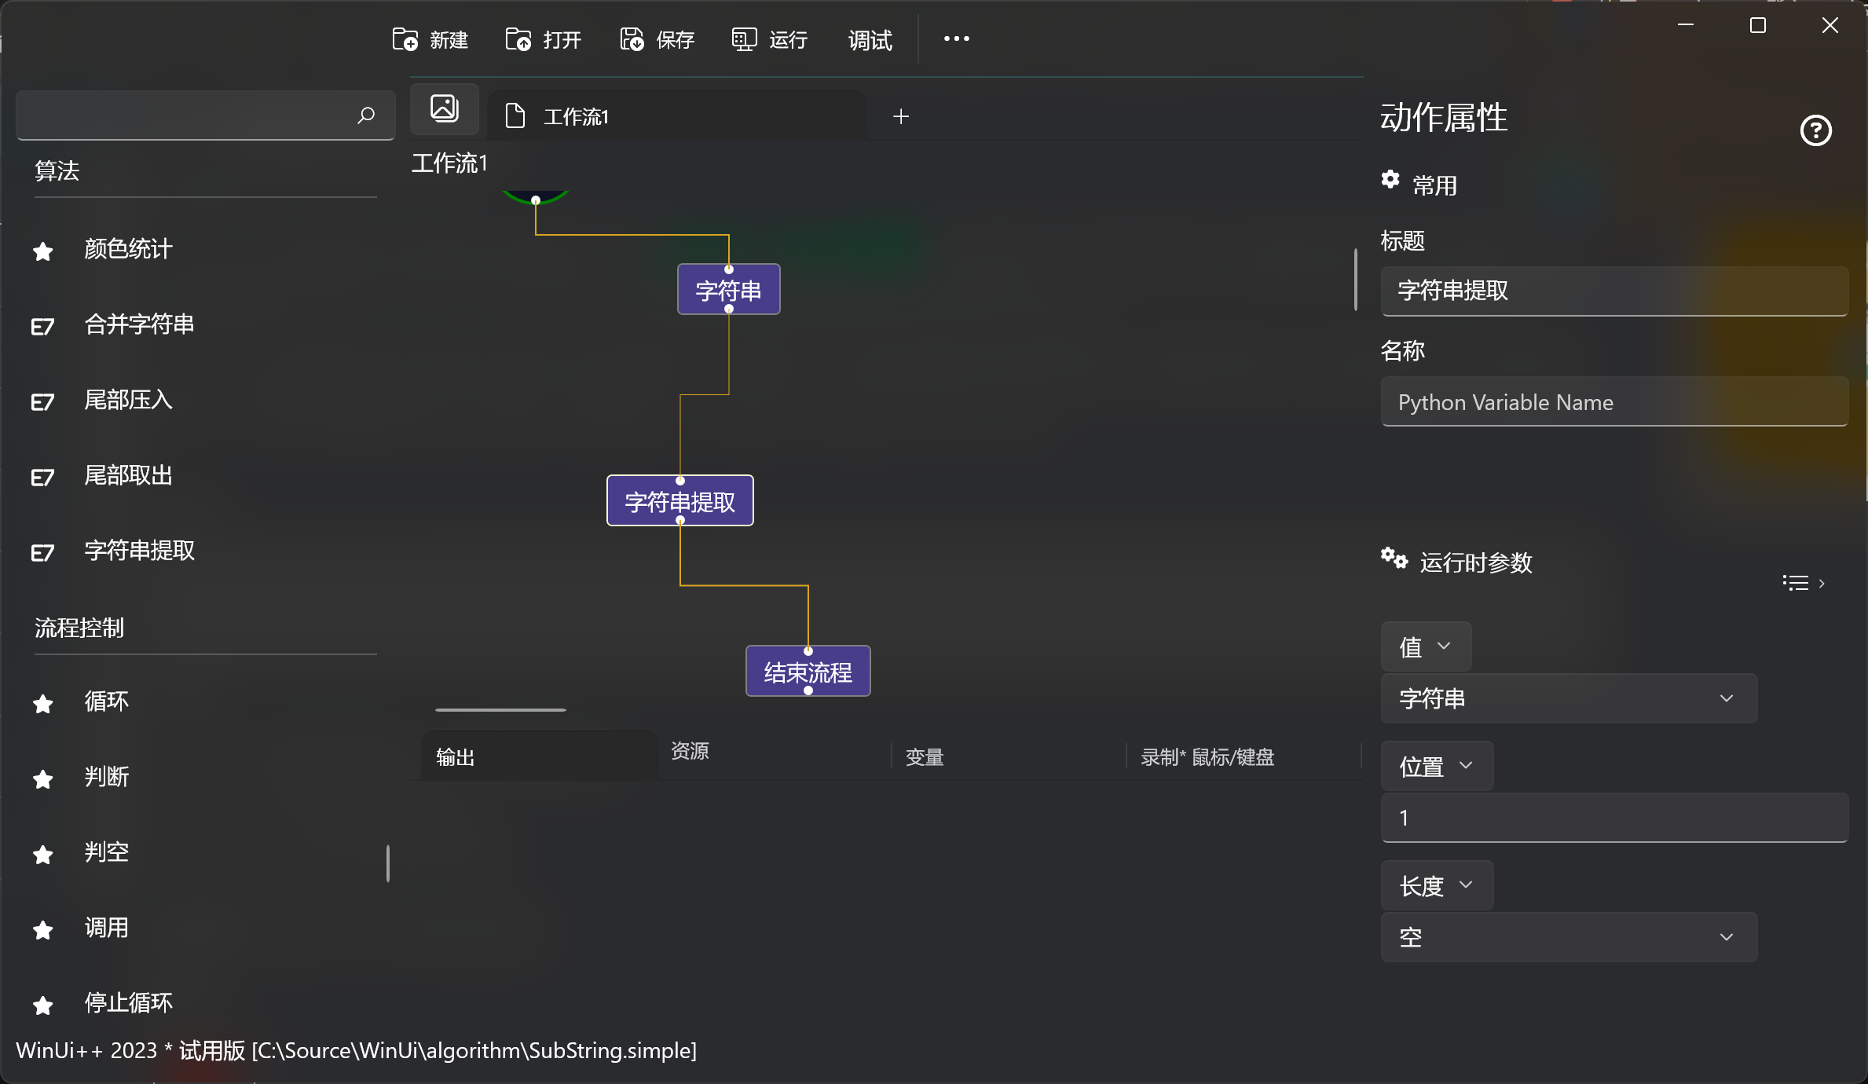Viewport: 1868px width, 1084px height.
Task: Switch to the 变量 tab
Action: [x=924, y=756]
